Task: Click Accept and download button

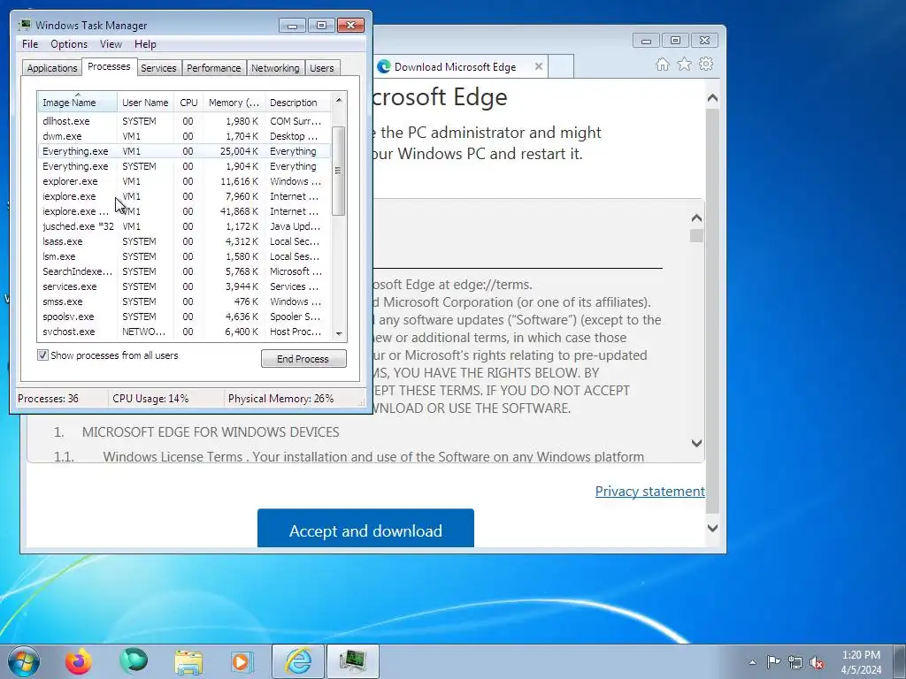Action: click(x=365, y=529)
